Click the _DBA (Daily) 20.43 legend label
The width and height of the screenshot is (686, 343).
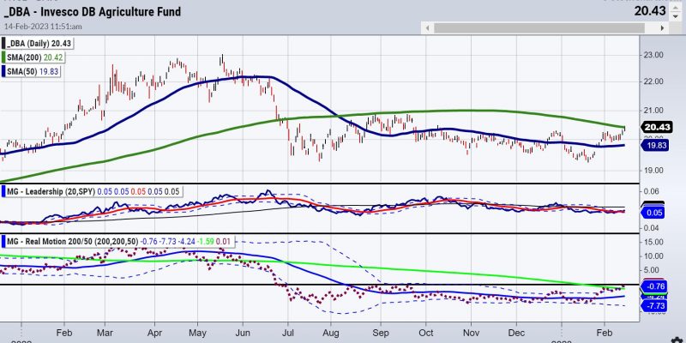tap(37, 44)
